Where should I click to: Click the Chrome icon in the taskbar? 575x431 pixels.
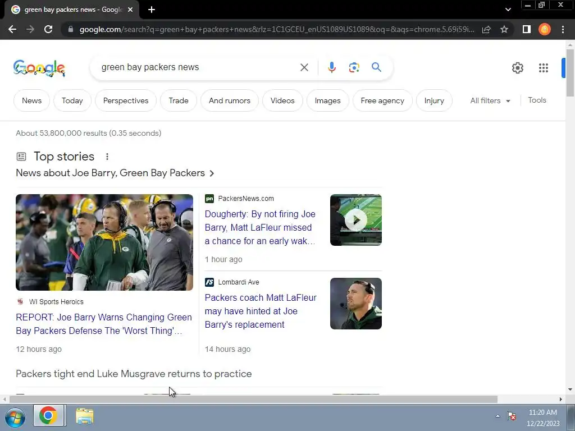[49, 416]
